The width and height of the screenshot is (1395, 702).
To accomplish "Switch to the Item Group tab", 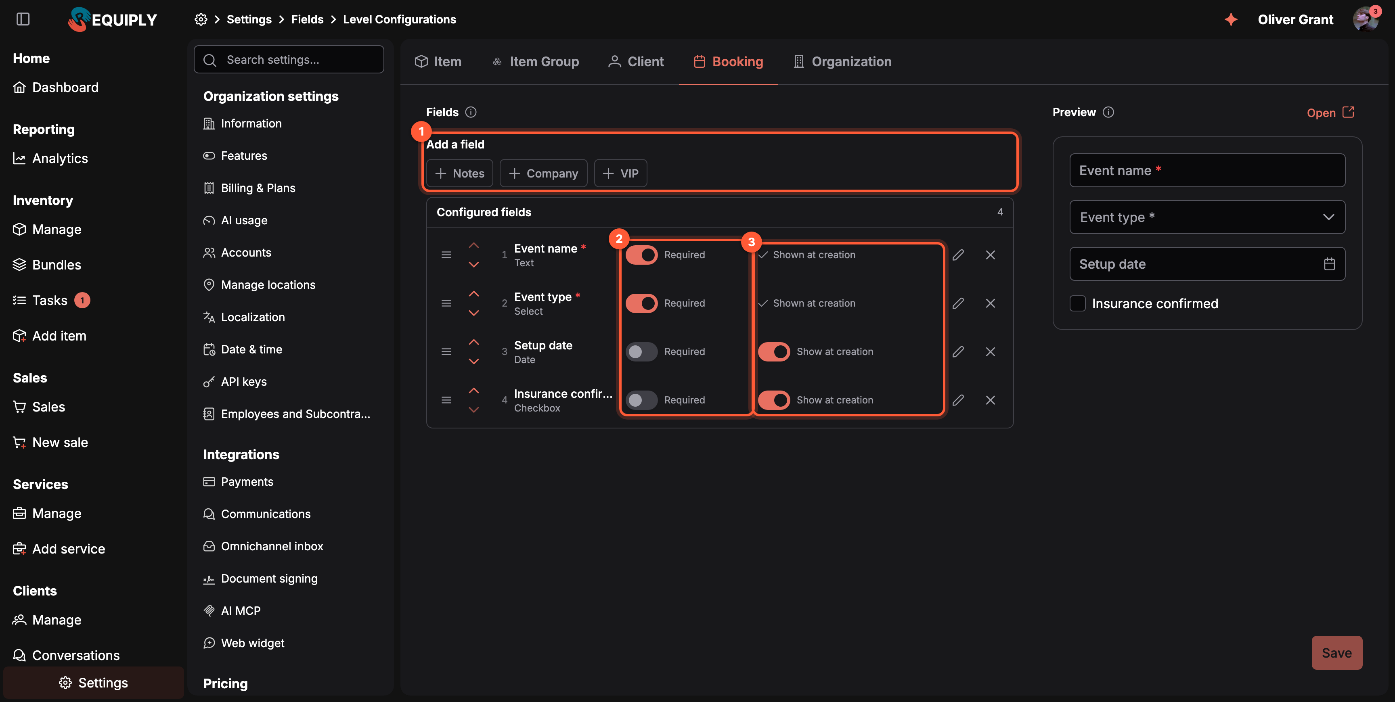I will coord(535,62).
